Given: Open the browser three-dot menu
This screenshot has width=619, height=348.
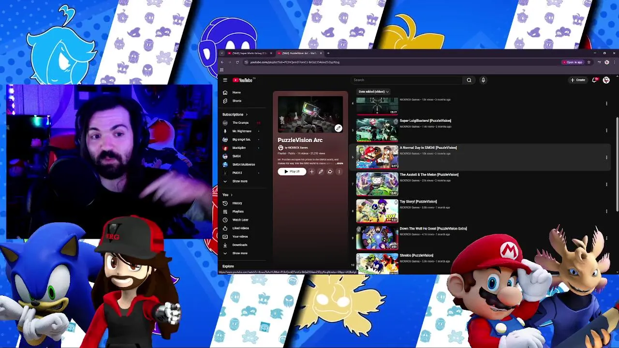Looking at the screenshot, I should click(x=614, y=62).
